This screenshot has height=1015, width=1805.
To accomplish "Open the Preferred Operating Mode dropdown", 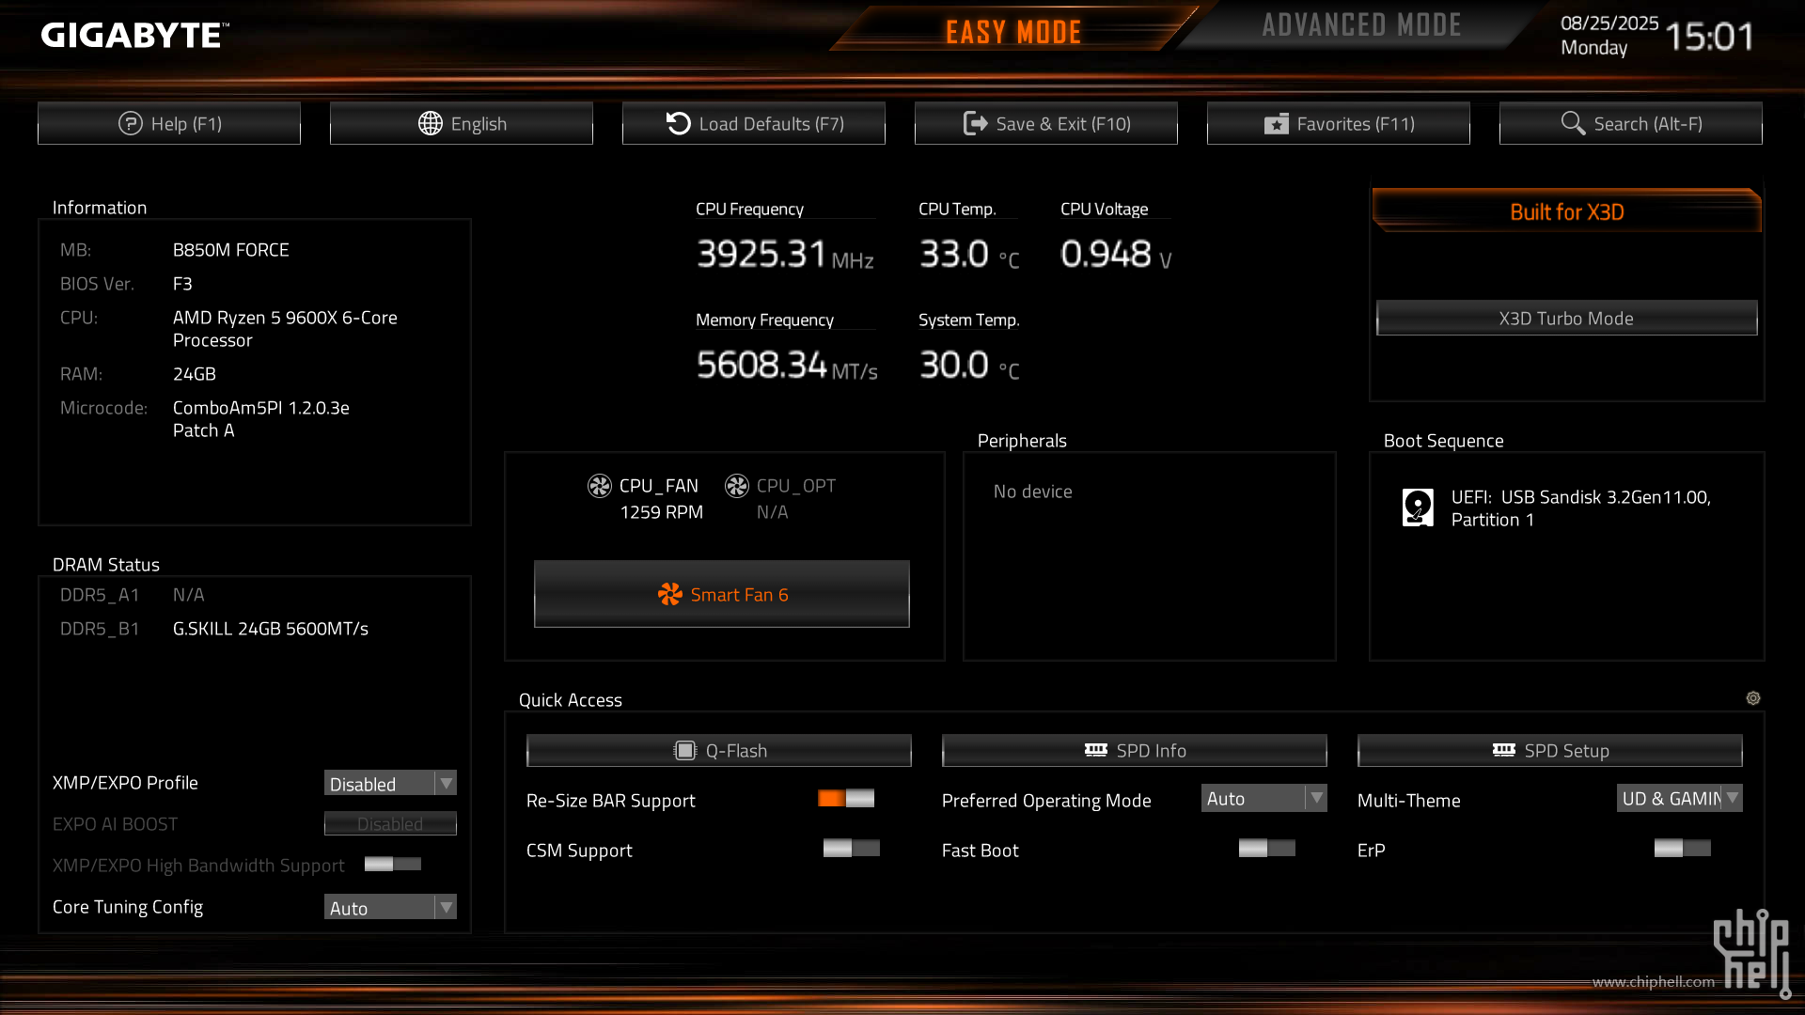I will tap(1263, 798).
